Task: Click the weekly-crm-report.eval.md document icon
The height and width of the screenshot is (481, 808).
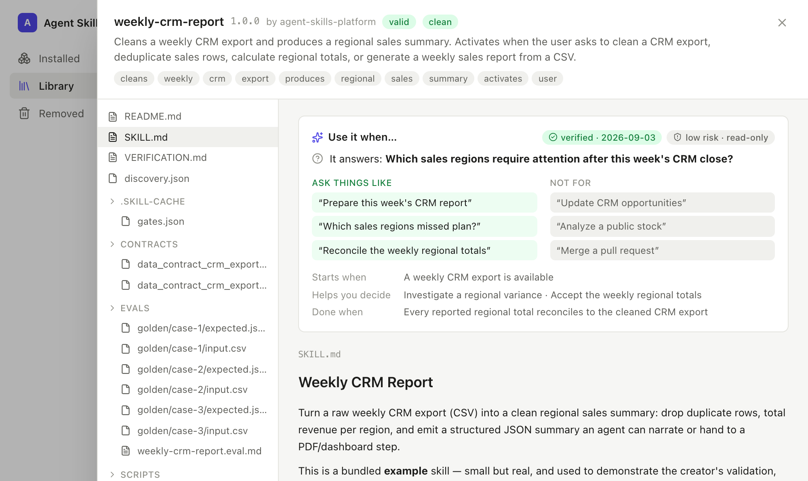Action: click(126, 451)
